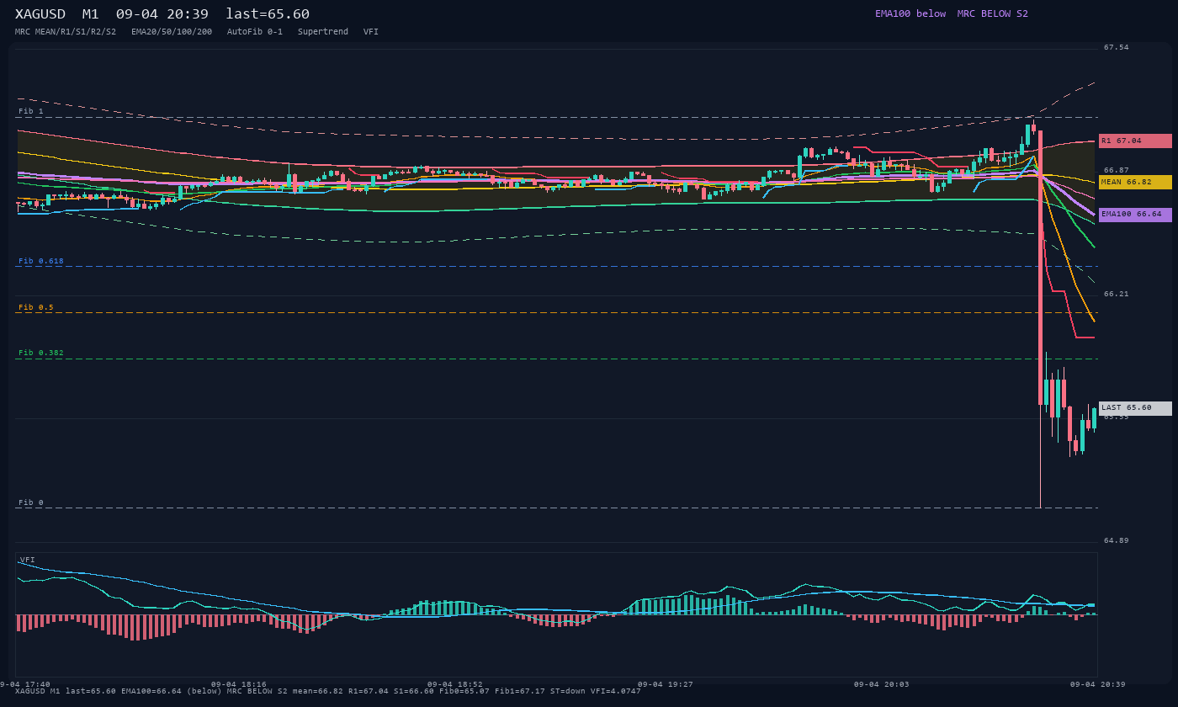Choose the 'Supertrend' legend entry
The image size is (1178, 707).
point(323,32)
